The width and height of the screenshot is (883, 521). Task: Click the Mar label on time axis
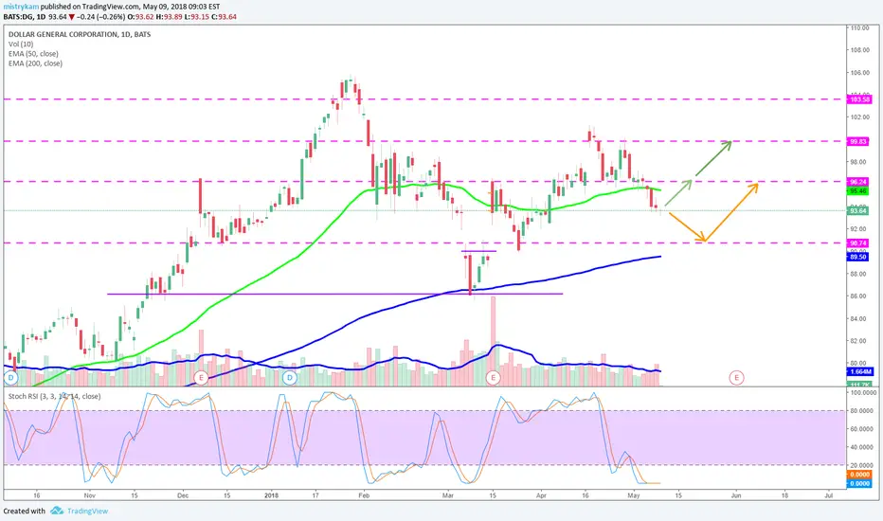click(x=448, y=495)
